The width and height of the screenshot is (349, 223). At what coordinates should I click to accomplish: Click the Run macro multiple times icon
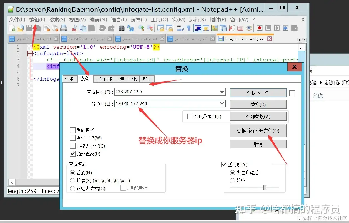(285, 28)
